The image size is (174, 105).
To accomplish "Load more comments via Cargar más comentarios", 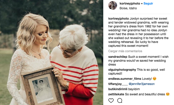I will [x=125, y=51].
